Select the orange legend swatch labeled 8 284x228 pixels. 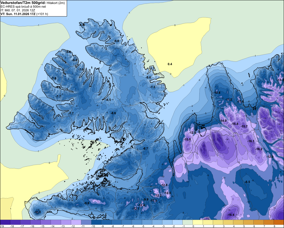pos(279,222)
